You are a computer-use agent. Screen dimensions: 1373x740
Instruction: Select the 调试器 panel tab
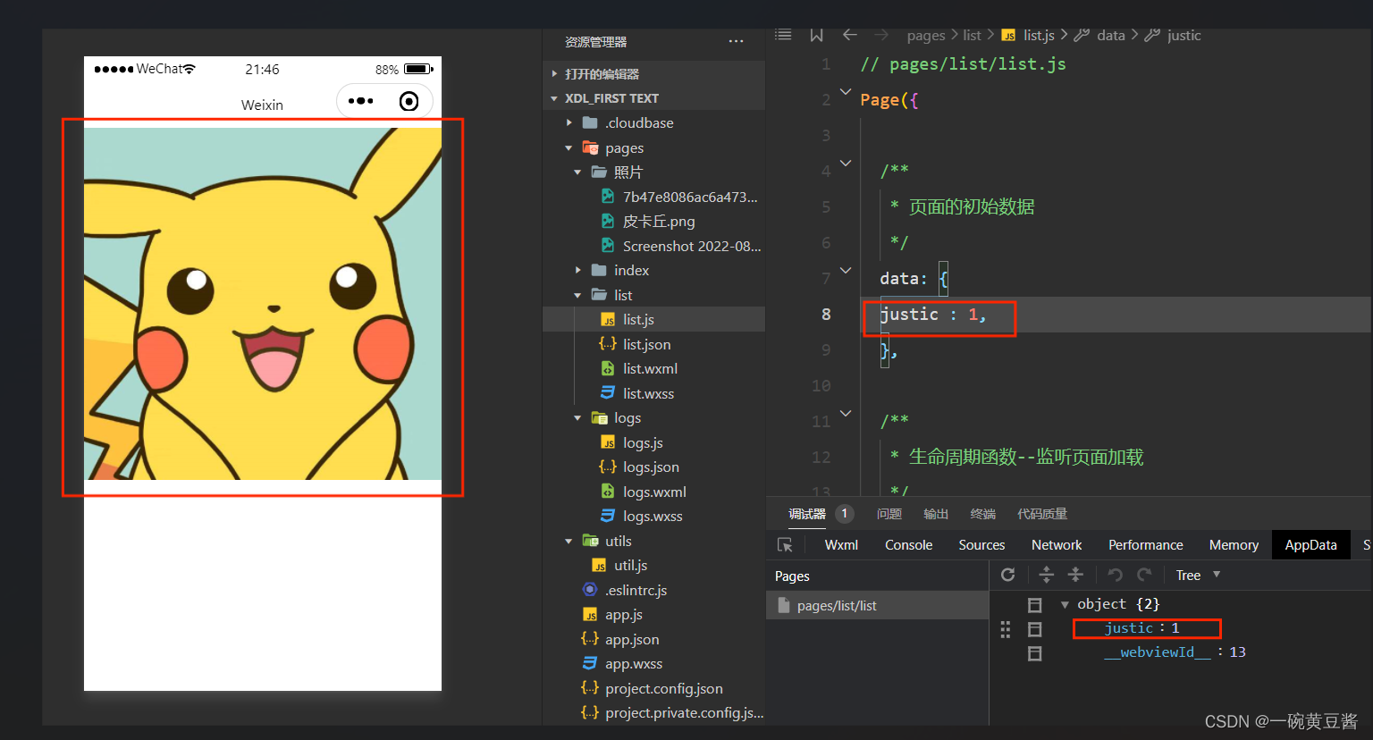(807, 514)
